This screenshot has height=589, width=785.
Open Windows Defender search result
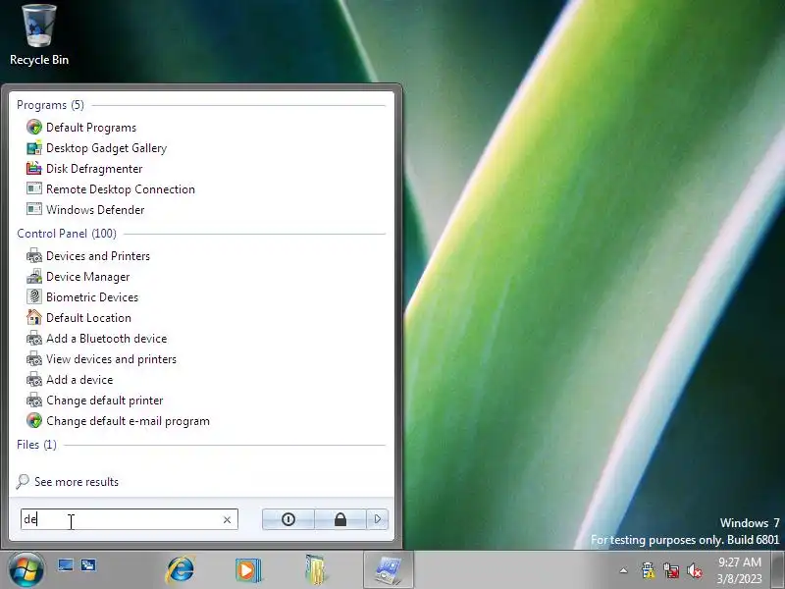(95, 209)
